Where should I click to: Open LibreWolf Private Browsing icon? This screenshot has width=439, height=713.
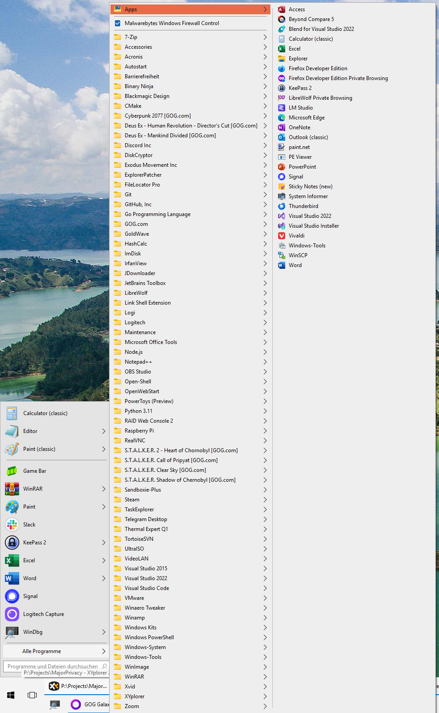tap(282, 98)
